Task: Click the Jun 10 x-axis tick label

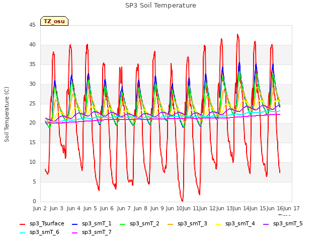Action: tap(174, 208)
